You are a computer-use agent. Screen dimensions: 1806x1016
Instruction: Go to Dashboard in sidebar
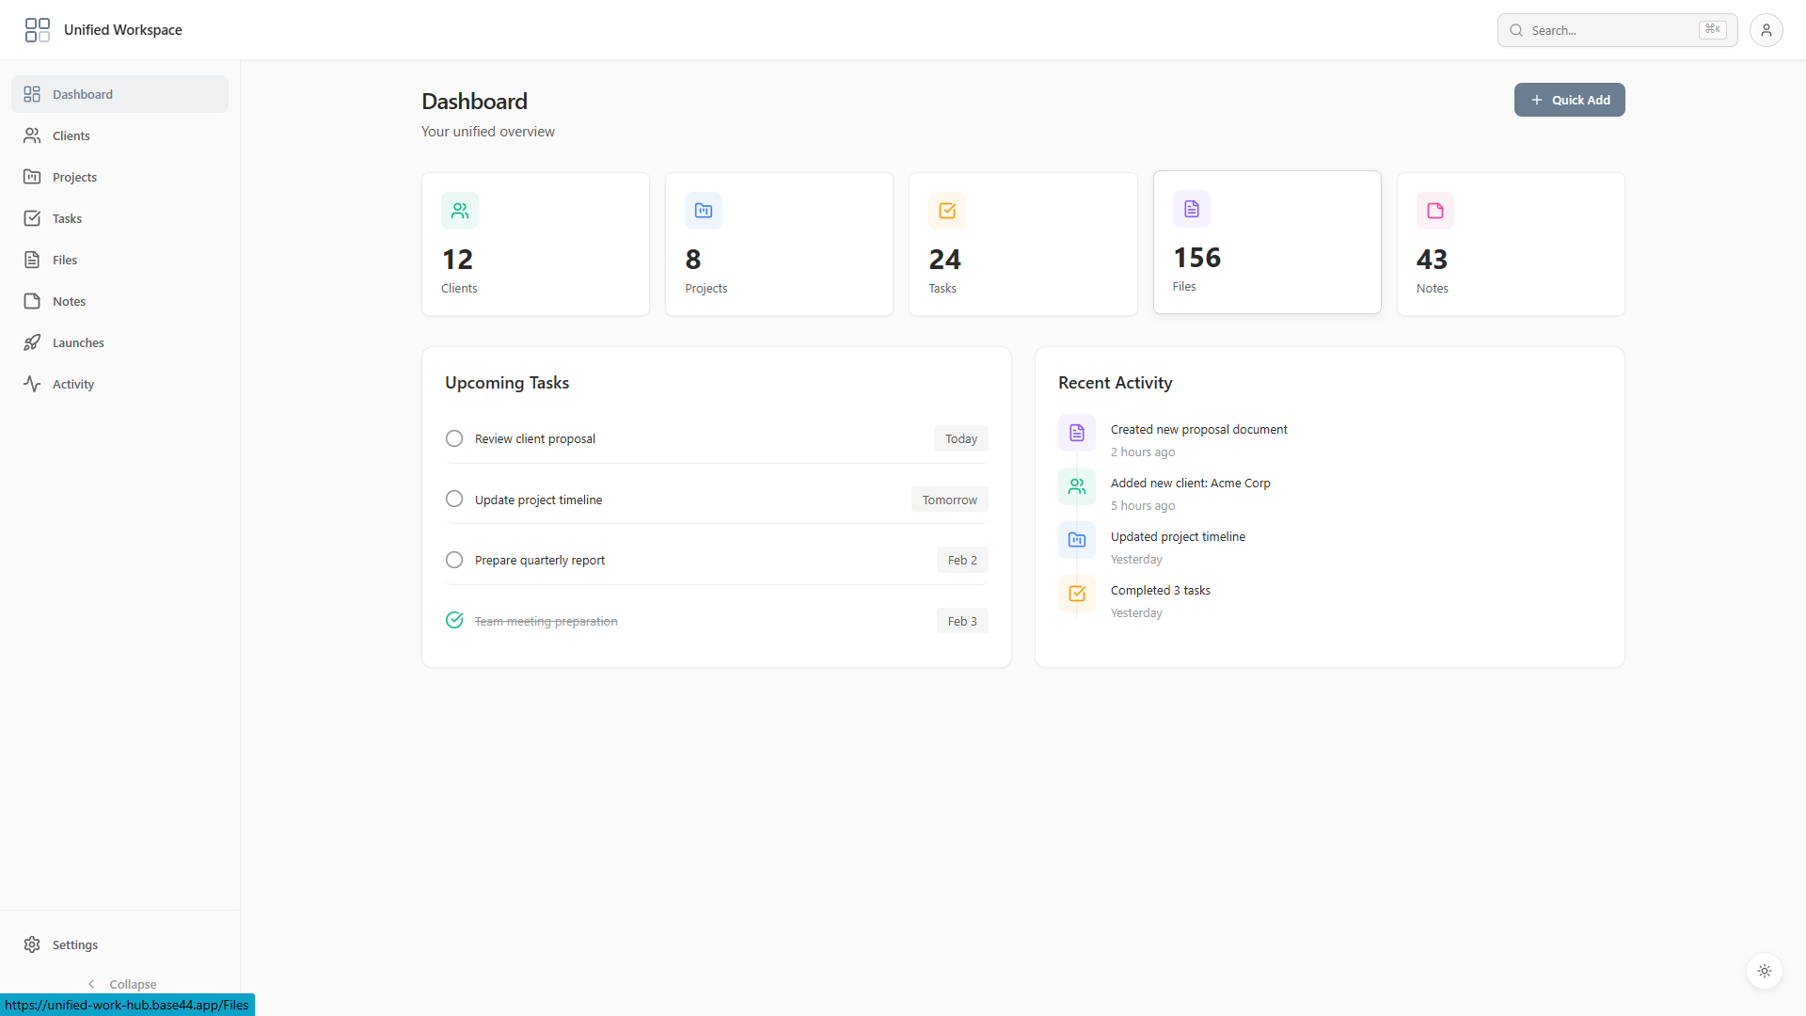click(x=119, y=94)
